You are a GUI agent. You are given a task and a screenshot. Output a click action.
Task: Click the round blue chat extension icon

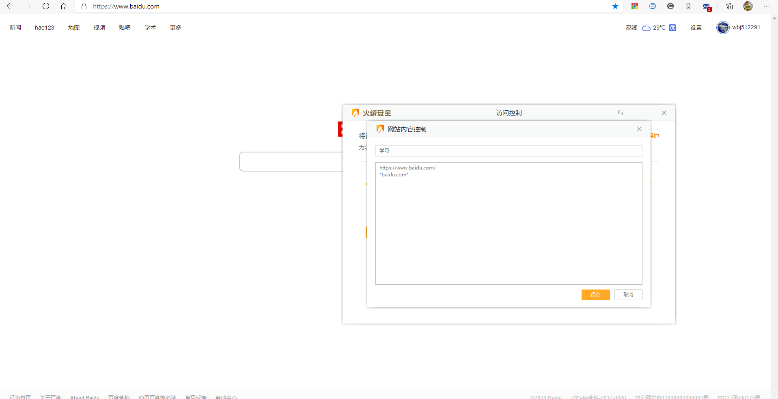coord(653,6)
